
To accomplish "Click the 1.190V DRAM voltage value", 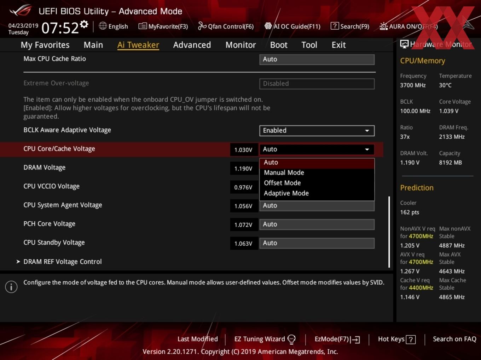I will 243,169.
